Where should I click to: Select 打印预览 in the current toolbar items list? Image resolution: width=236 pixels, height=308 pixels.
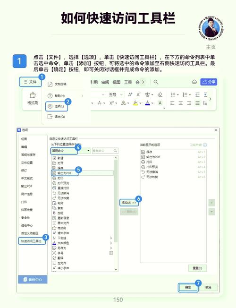tap(173, 167)
